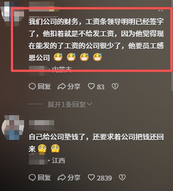Screen dimensions: 173x191
Task: Click the second commenter's blurred username
Action: [x=42, y=125]
